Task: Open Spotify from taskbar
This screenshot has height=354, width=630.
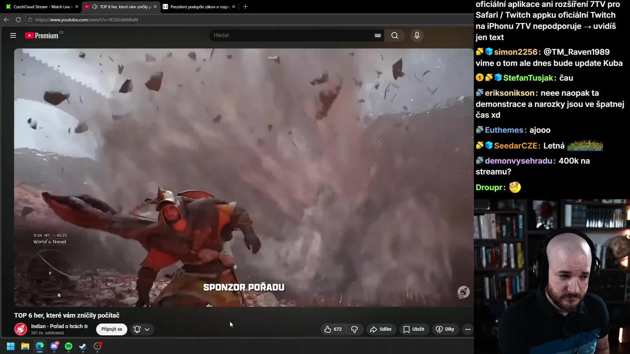Action: [68, 346]
